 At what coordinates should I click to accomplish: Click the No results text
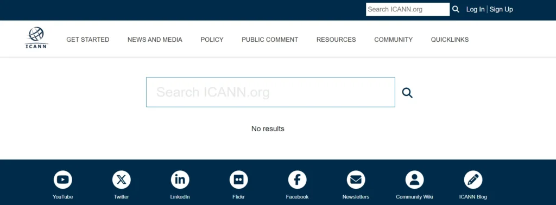tap(268, 129)
